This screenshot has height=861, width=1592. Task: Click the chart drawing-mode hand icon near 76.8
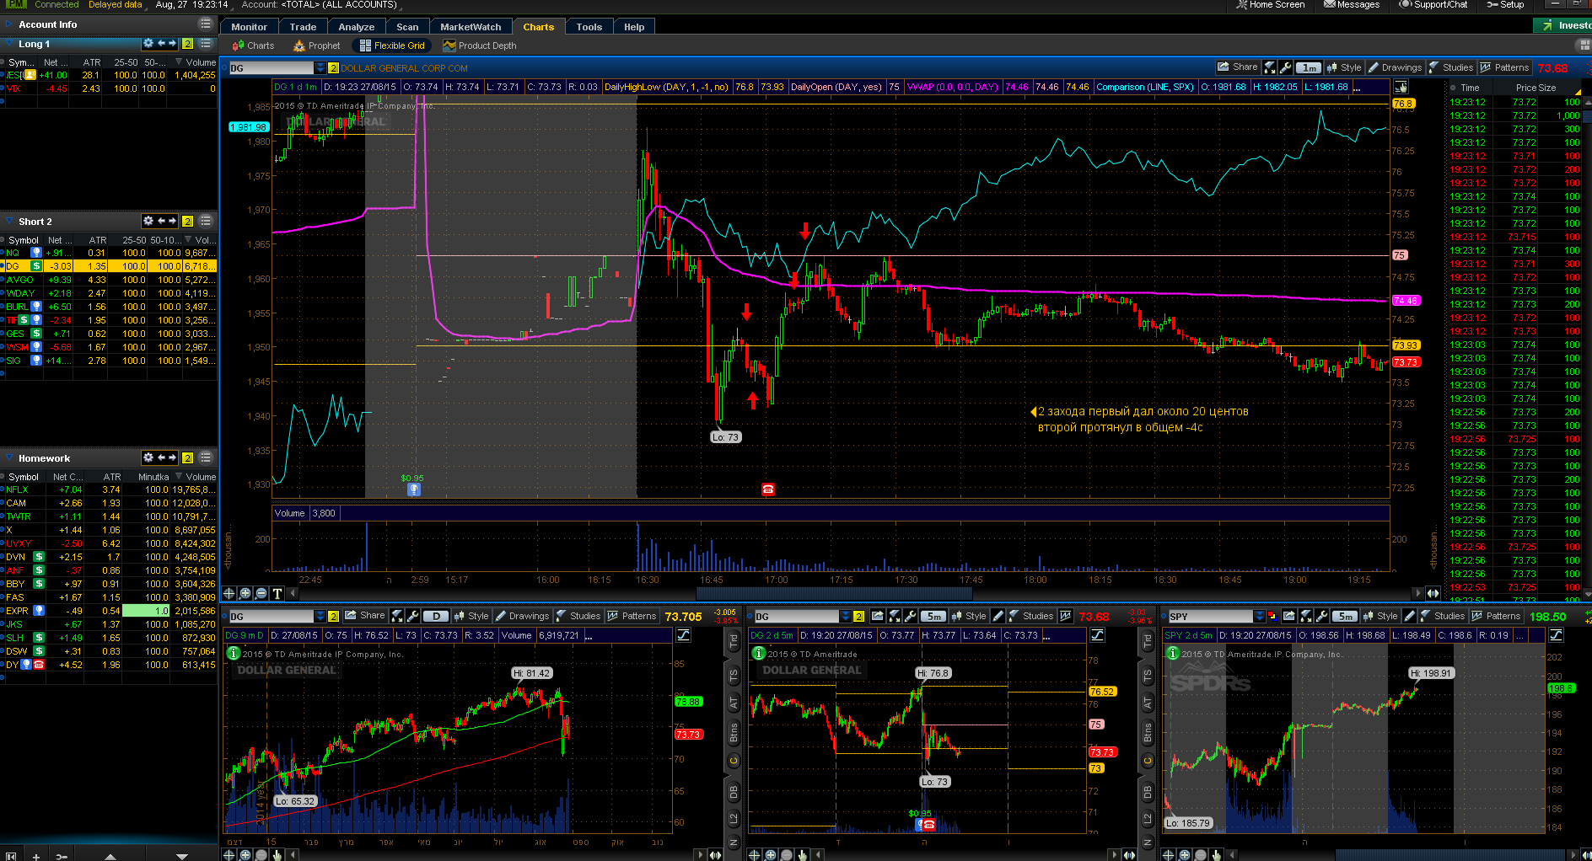1401,87
